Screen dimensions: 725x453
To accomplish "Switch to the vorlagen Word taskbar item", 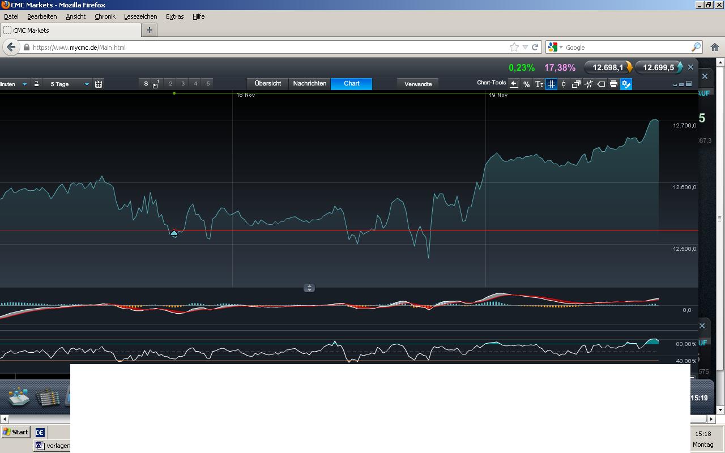I will (x=53, y=446).
